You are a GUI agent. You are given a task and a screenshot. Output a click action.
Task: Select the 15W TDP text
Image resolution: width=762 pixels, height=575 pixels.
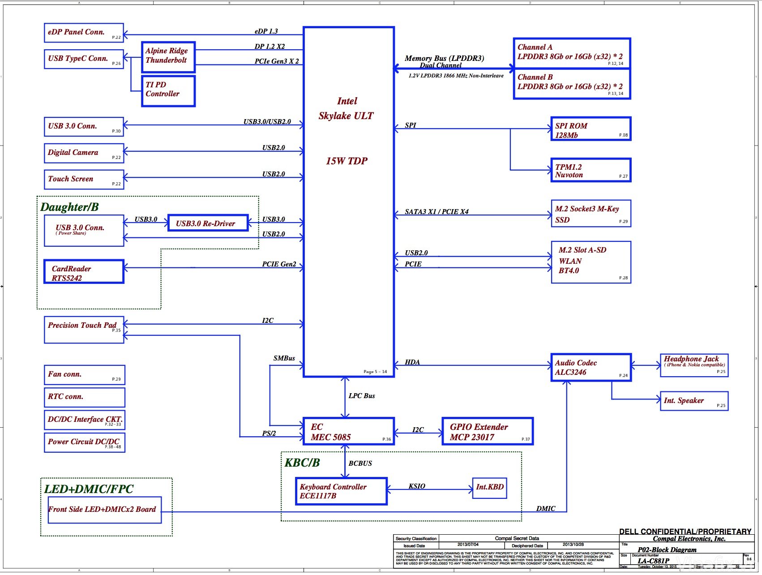pyautogui.click(x=347, y=161)
